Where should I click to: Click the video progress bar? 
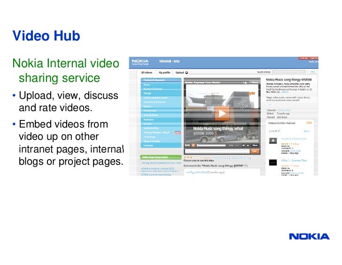(211, 145)
